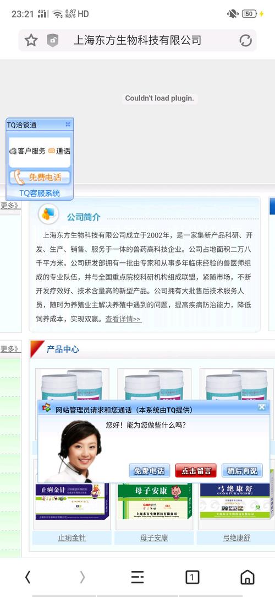The height and width of the screenshot is (597, 275).
Task: Select 通话 in the TQ widget
Action: [x=59, y=151]
